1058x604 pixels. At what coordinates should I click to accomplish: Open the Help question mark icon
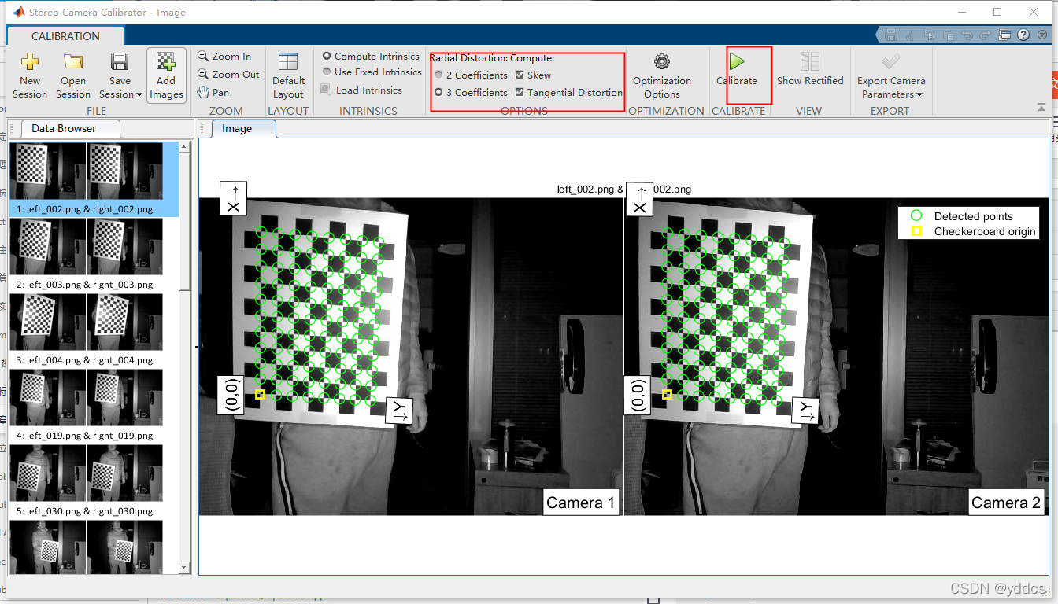[x=1023, y=35]
